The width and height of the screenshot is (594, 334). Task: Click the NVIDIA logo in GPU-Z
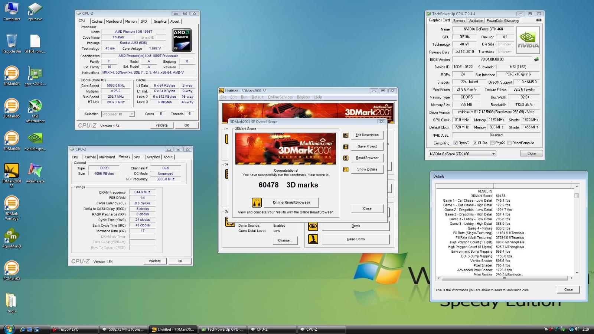pos(528,40)
